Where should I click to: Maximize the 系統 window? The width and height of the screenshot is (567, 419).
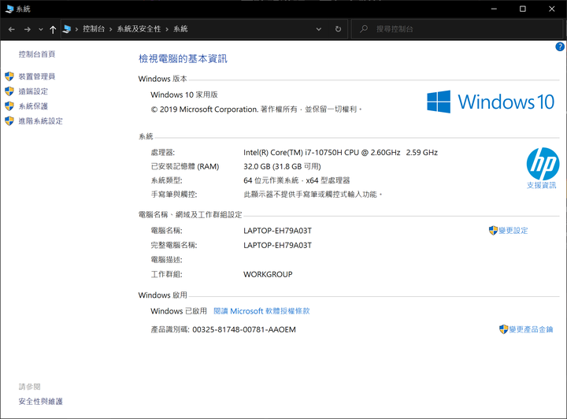523,9
